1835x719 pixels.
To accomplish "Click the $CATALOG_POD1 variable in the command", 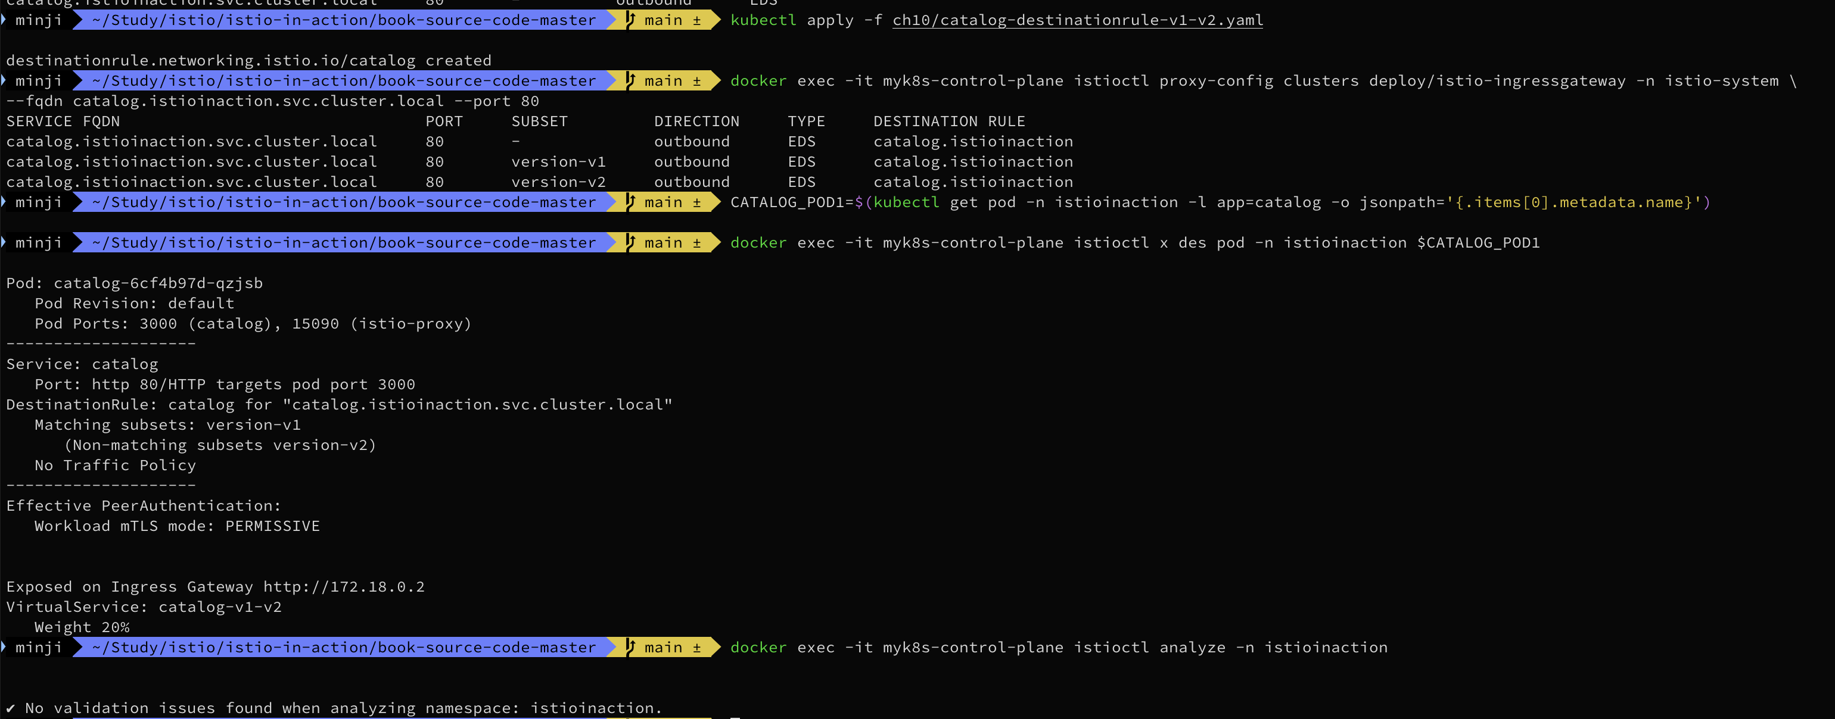I will [x=1478, y=243].
